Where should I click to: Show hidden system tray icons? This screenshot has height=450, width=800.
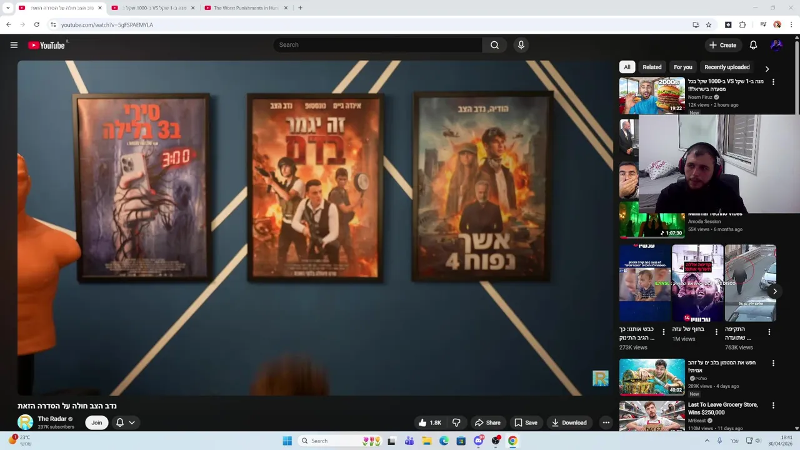point(707,441)
